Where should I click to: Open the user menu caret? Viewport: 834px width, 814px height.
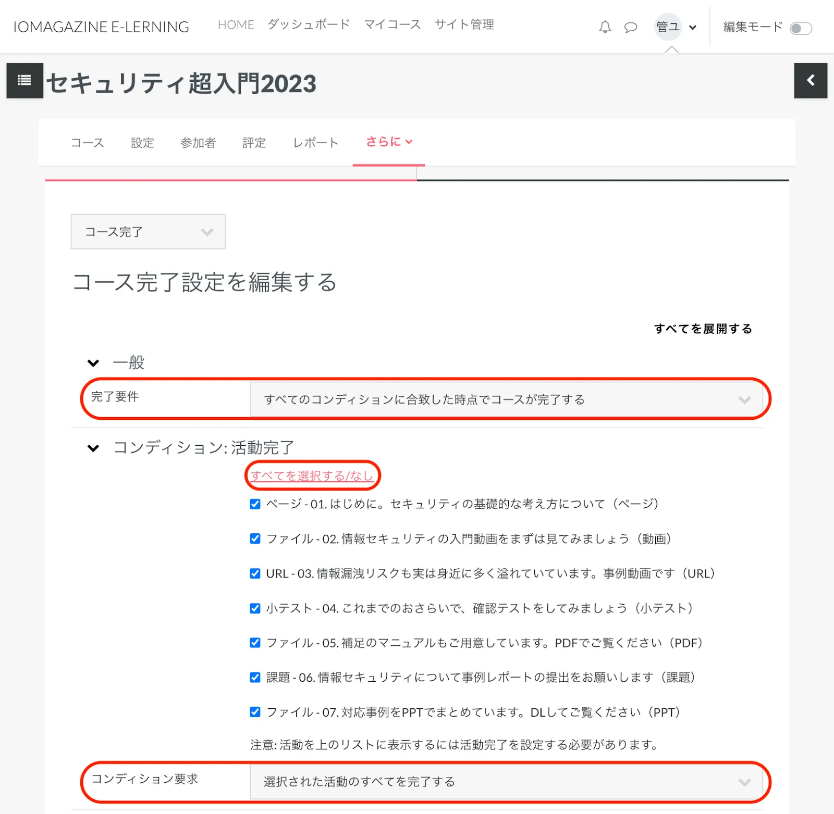coord(693,28)
